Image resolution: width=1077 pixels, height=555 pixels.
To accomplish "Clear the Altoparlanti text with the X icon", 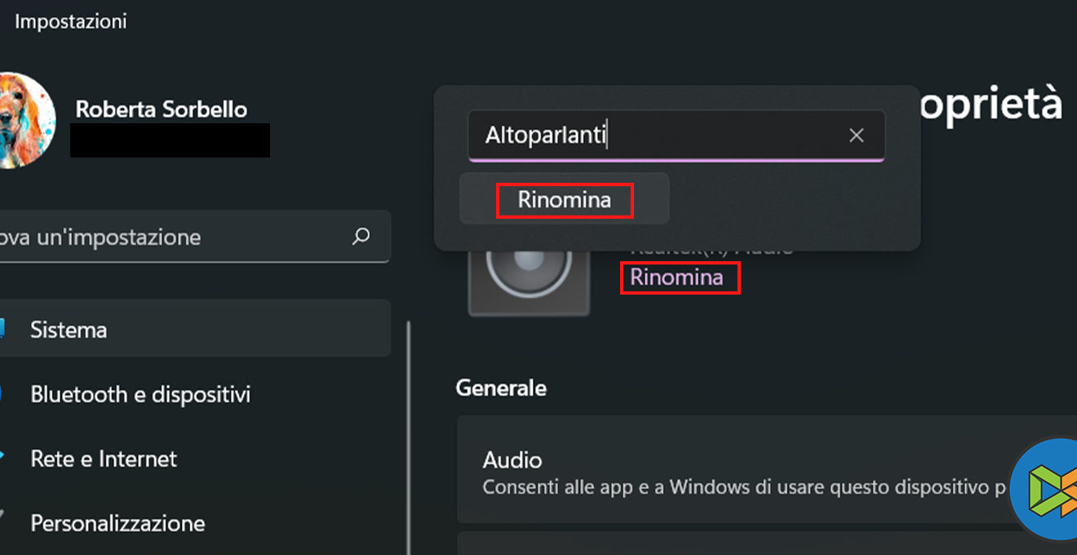I will tap(856, 135).
